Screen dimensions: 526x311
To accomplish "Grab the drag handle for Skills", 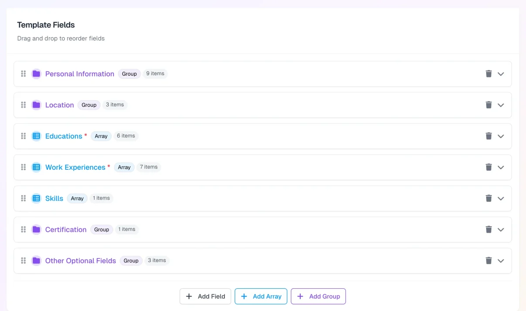I will (24, 198).
